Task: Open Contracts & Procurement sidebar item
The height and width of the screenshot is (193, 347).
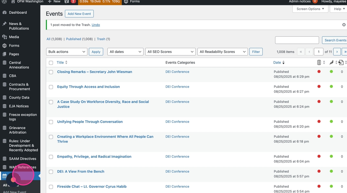Action: (x=20, y=87)
